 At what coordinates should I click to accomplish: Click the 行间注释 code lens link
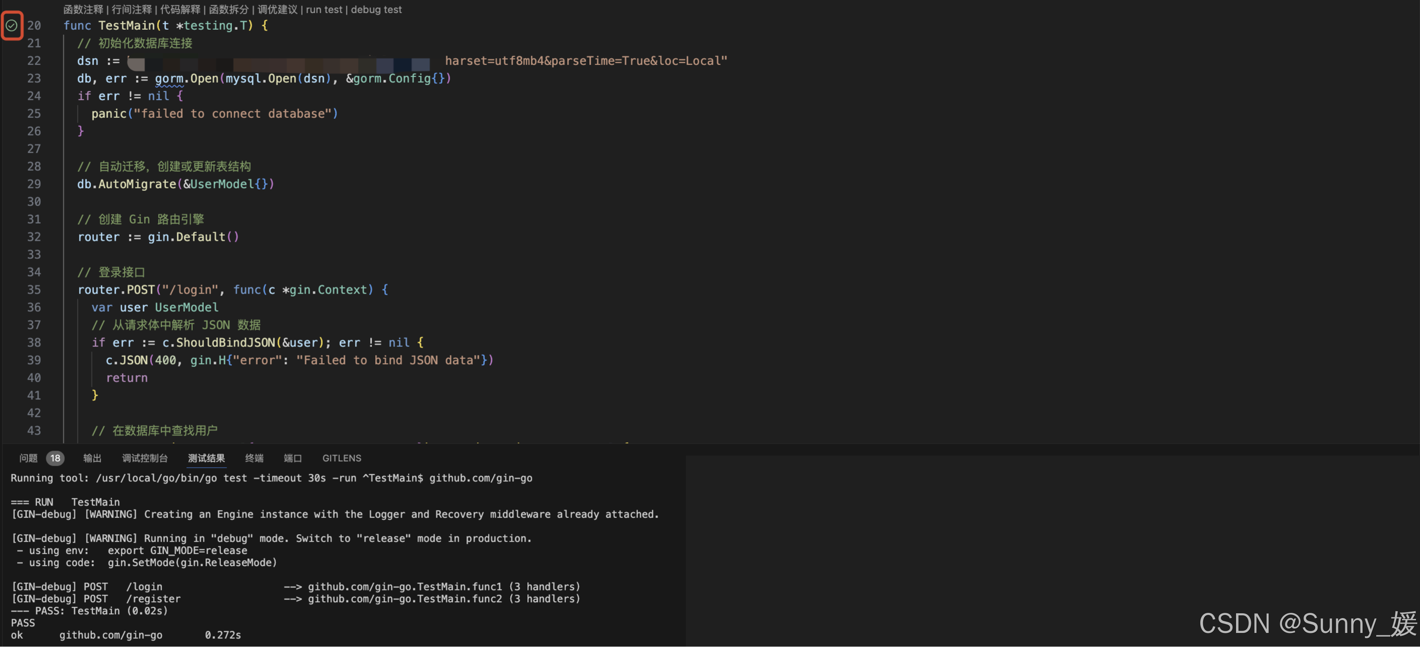pos(132,9)
